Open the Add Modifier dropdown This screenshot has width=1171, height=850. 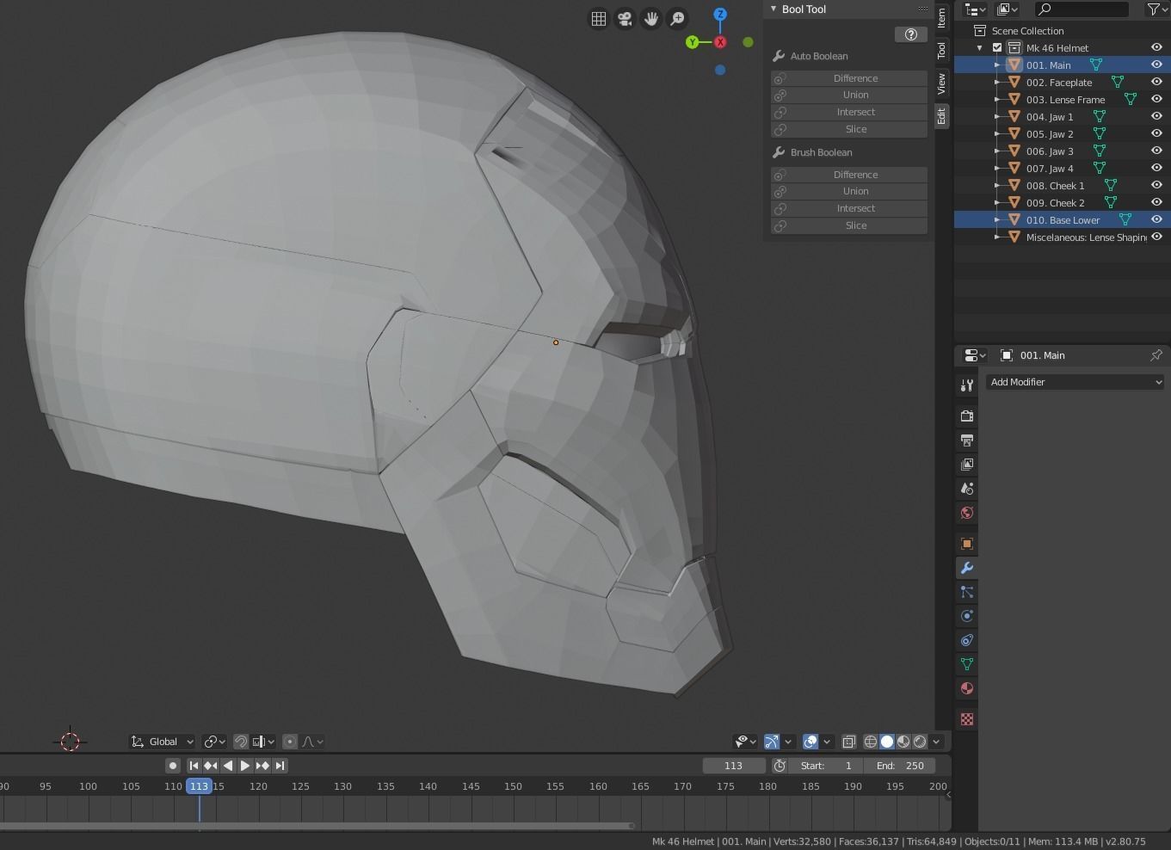[1075, 382]
